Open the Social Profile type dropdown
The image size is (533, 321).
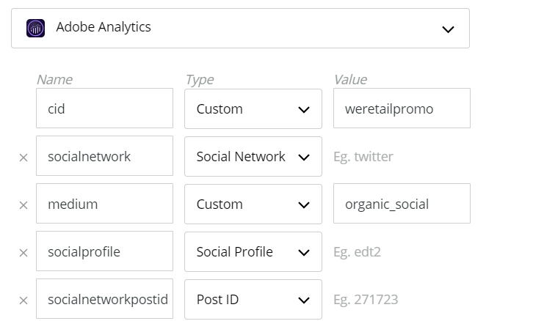253,252
